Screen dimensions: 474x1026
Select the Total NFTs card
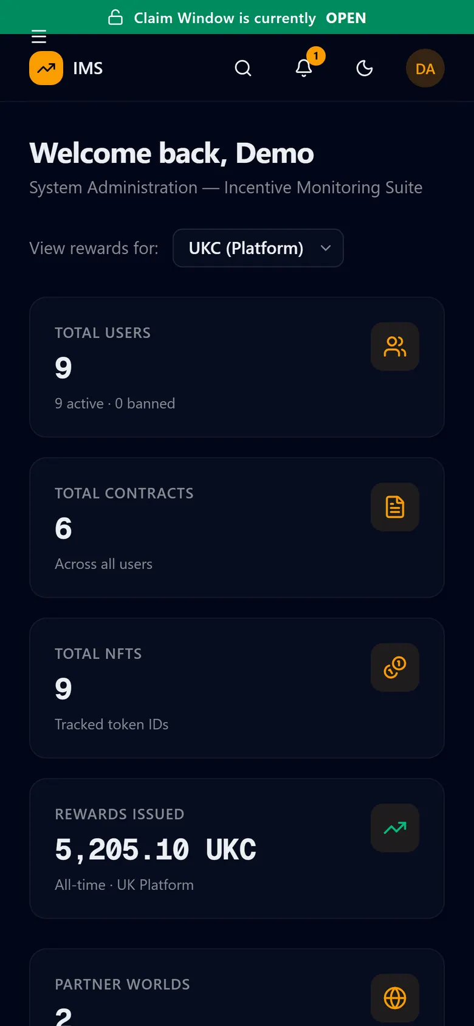(x=237, y=688)
